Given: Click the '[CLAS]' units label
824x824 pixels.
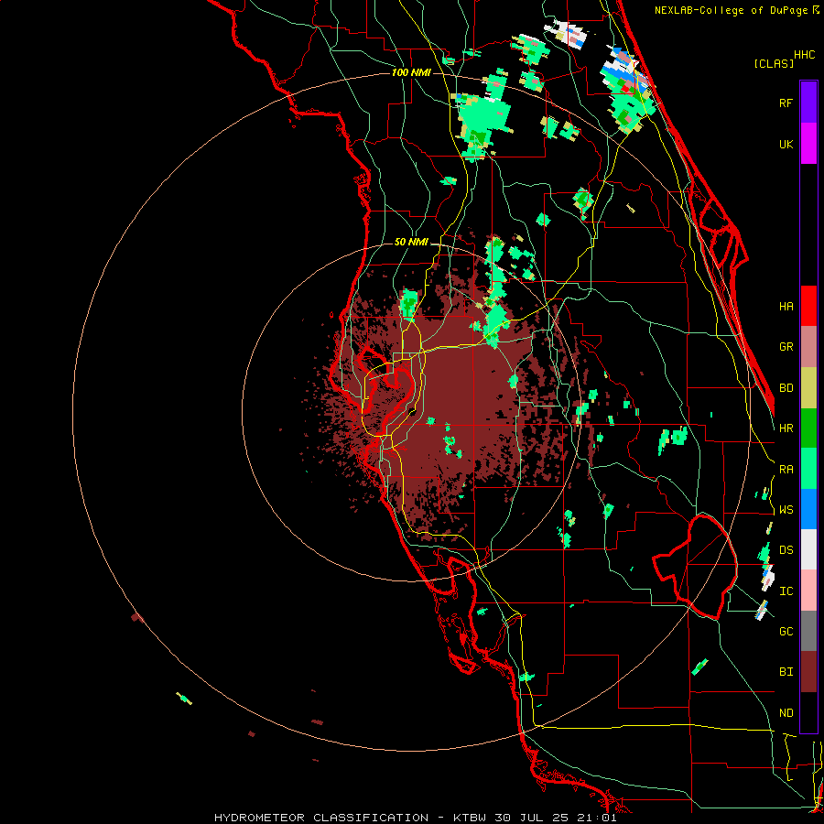Looking at the screenshot, I should click(x=774, y=63).
